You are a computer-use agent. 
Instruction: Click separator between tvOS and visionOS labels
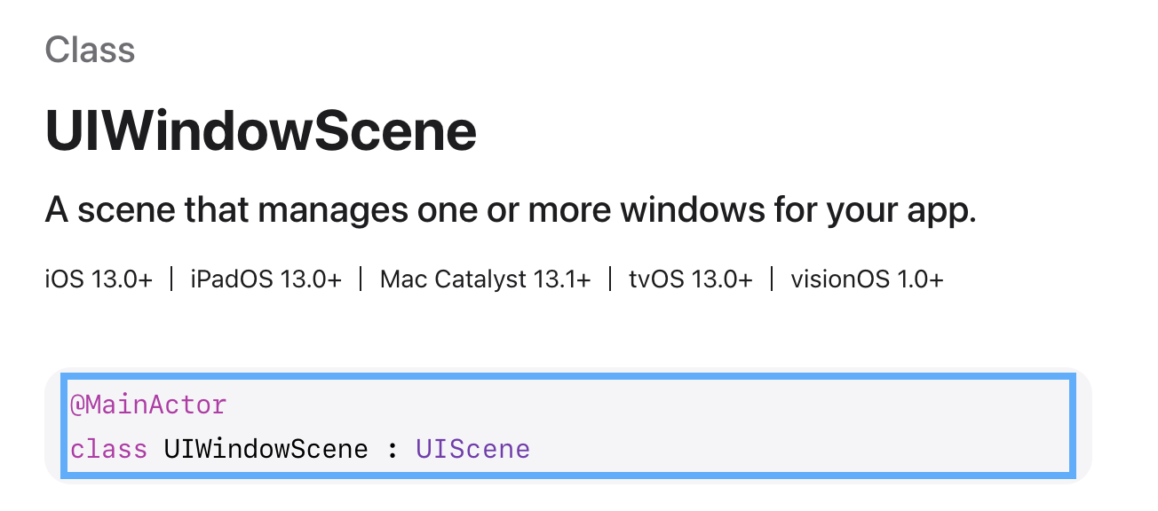click(772, 279)
